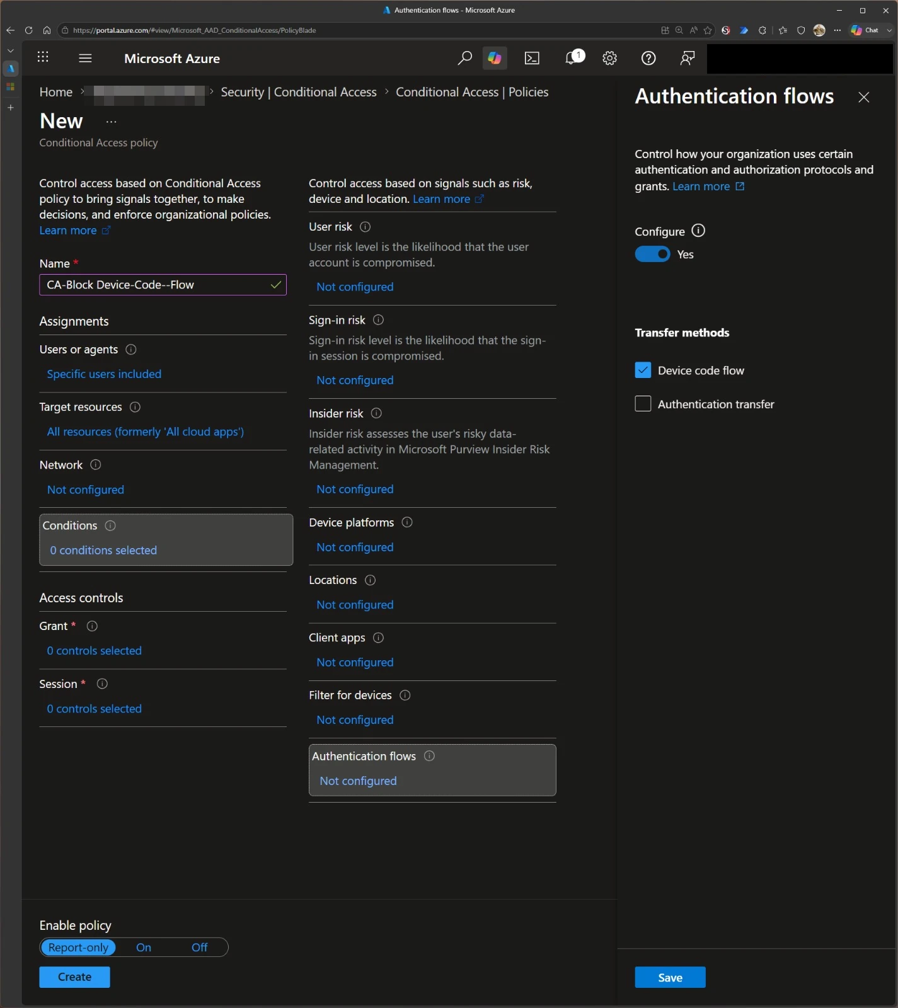898x1008 pixels.
Task: Open the Help and support icon
Action: tap(648, 58)
